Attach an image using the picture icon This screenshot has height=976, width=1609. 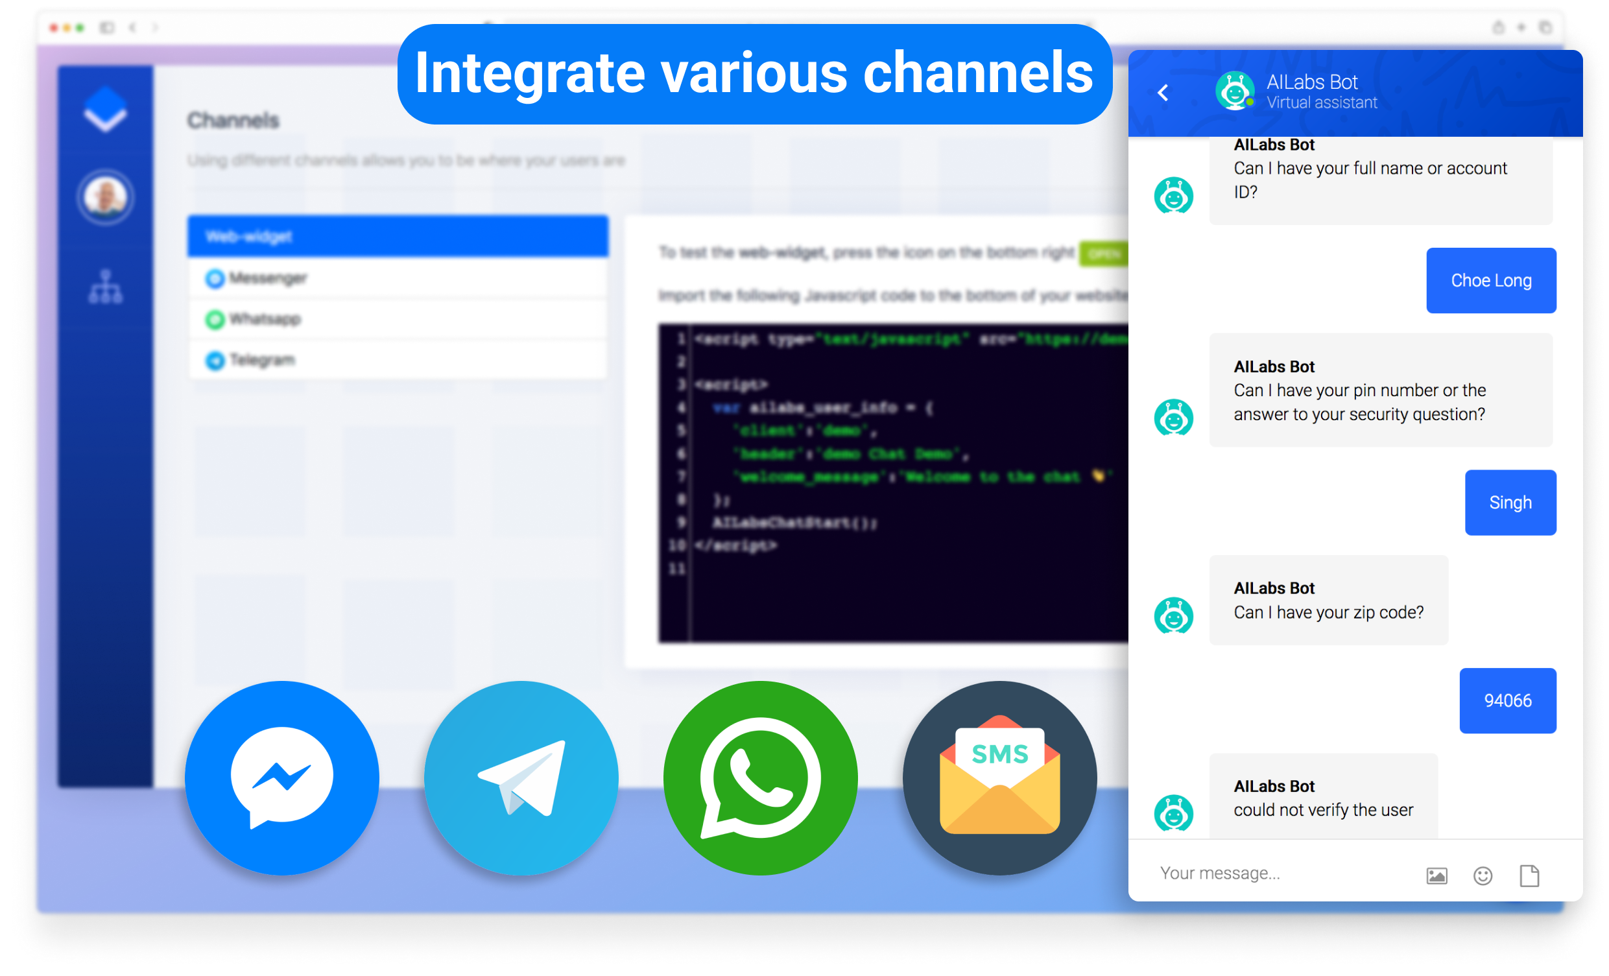click(1436, 875)
